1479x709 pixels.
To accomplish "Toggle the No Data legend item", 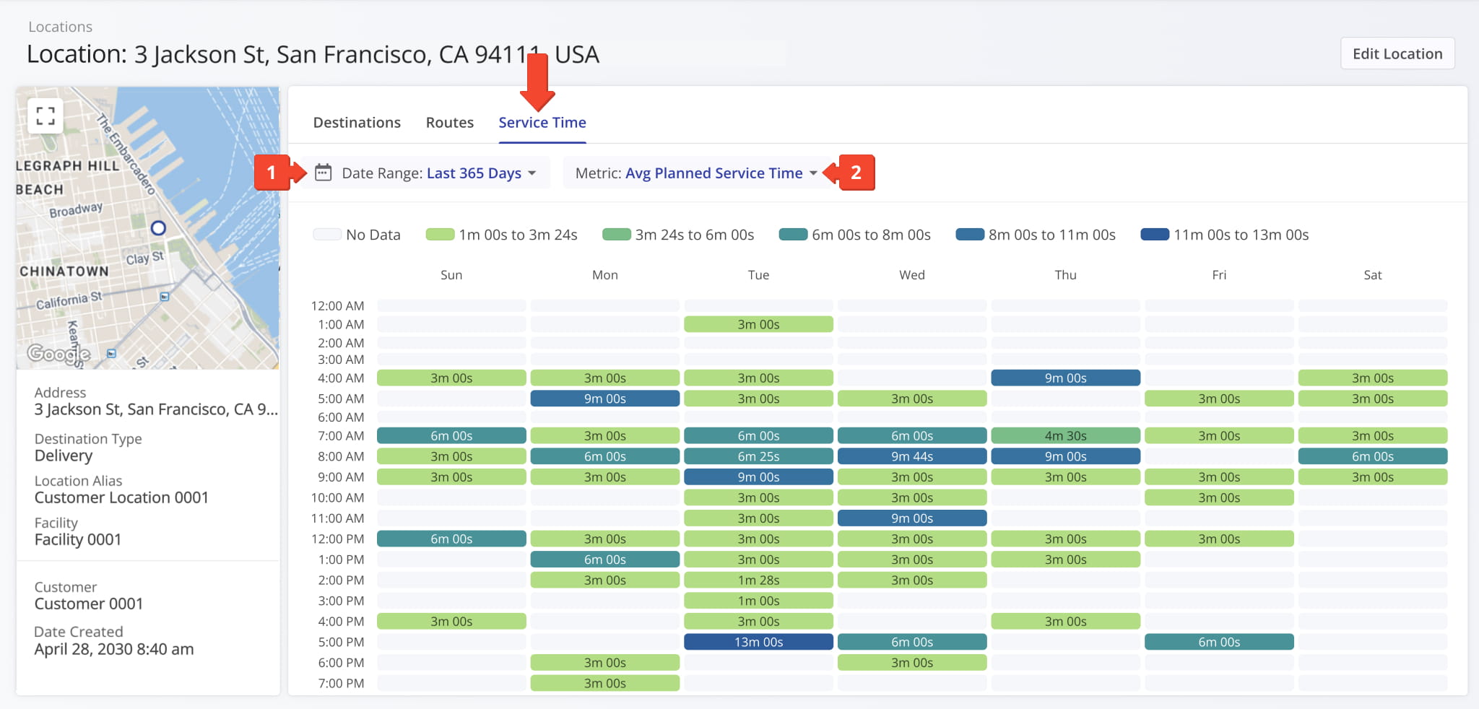I will (358, 234).
